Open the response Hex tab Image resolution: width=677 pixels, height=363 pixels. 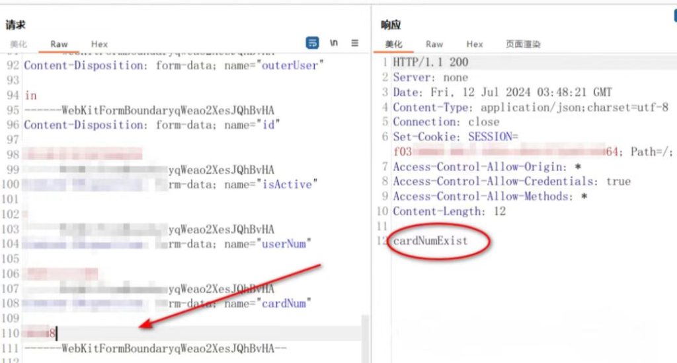coord(475,44)
